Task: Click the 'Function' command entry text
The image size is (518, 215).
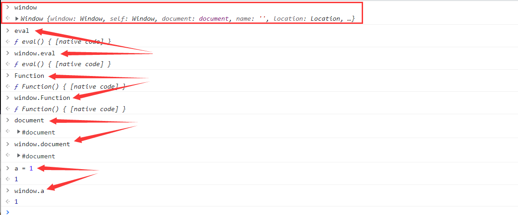Action: [x=29, y=76]
